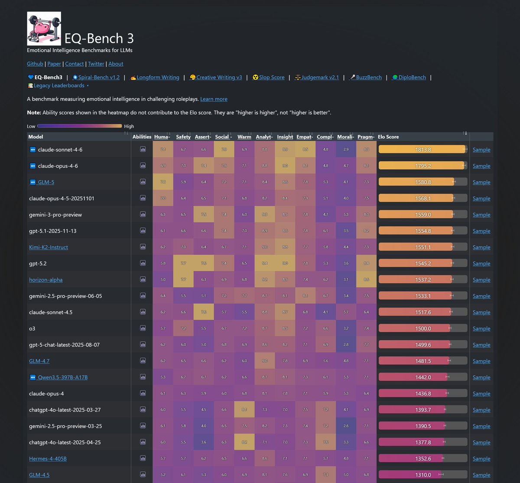The height and width of the screenshot is (483, 520).
Task: Click the Low-High color legend bar
Action: (79, 126)
